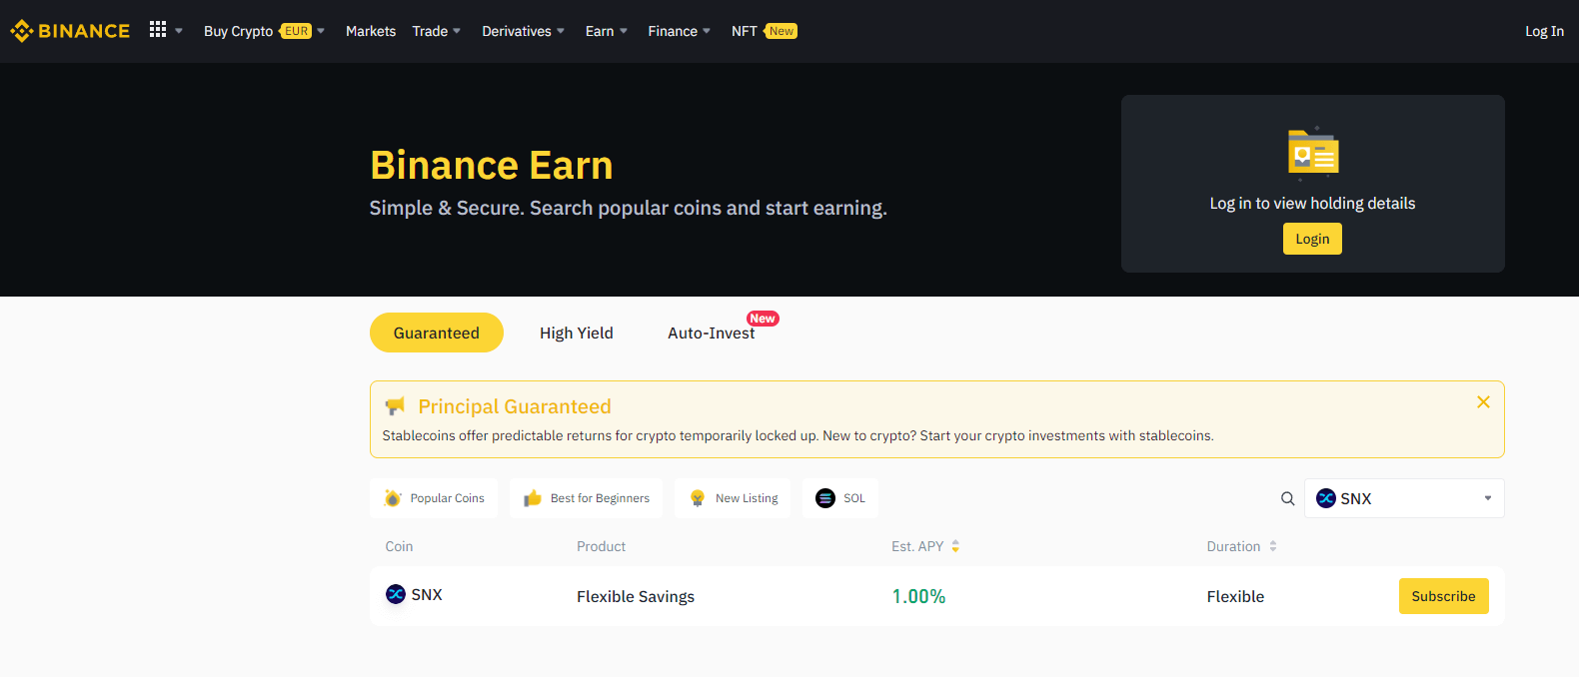Open the Auto-Invest tab
Screen dimensions: 1579x677
coord(711,333)
